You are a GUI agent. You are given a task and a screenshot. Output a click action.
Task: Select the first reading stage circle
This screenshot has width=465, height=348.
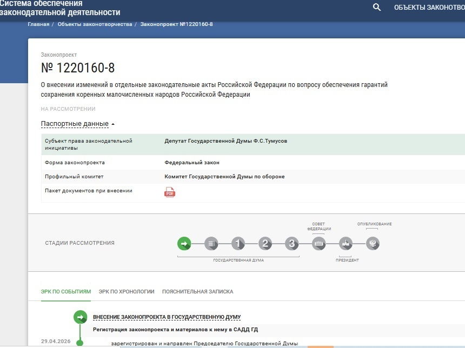(238, 244)
